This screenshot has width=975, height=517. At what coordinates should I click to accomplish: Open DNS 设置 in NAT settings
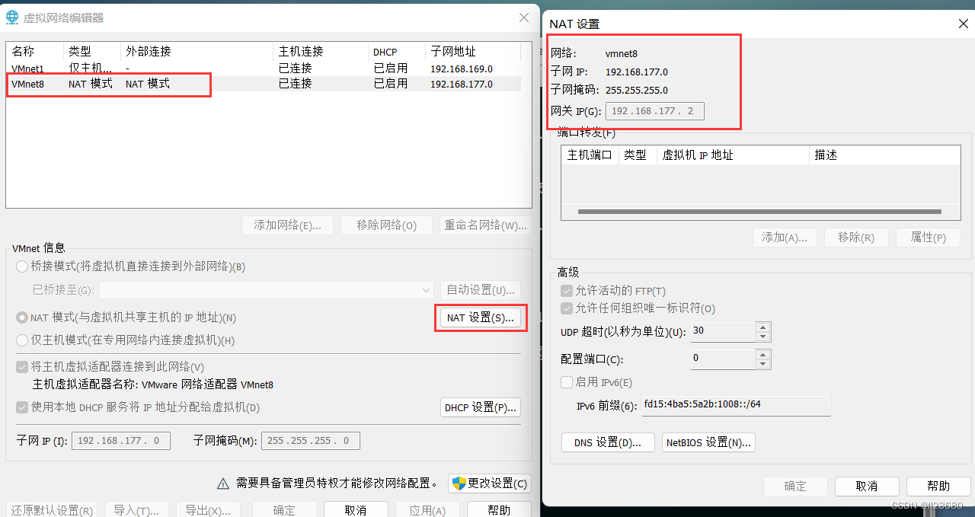(x=607, y=442)
